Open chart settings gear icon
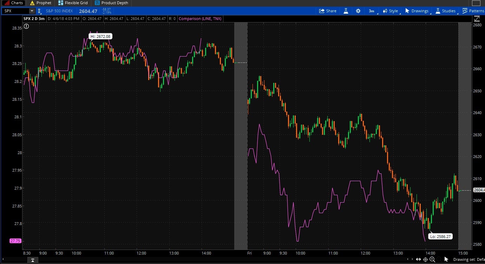Screen dimensions: 485x264 pyautogui.click(x=358, y=11)
